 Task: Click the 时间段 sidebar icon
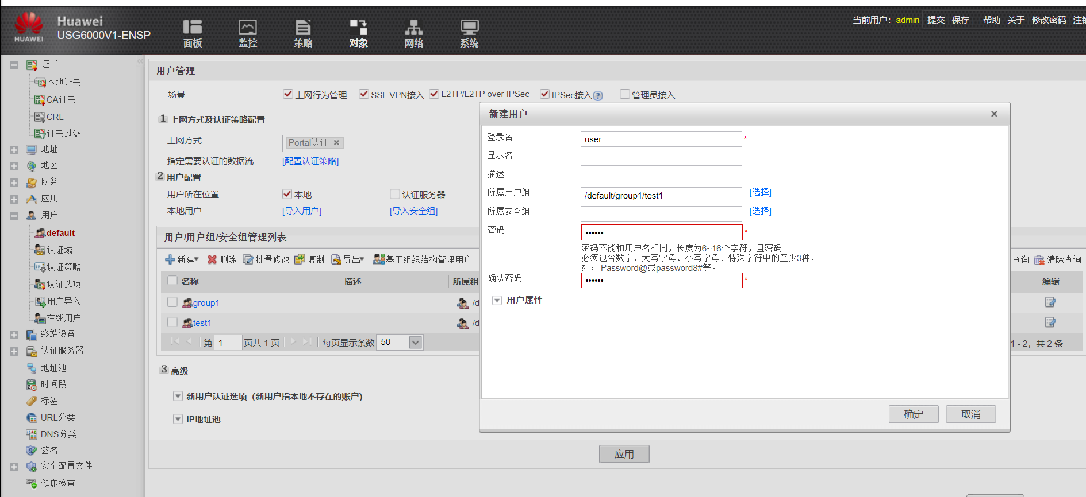(32, 384)
